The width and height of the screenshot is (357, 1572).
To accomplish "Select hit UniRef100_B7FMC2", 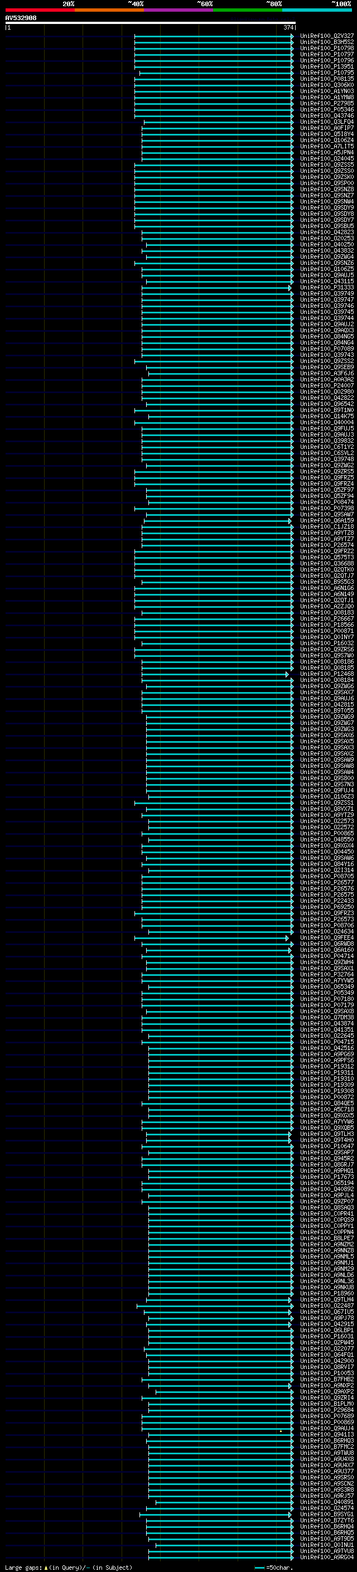I will coord(326,1447).
